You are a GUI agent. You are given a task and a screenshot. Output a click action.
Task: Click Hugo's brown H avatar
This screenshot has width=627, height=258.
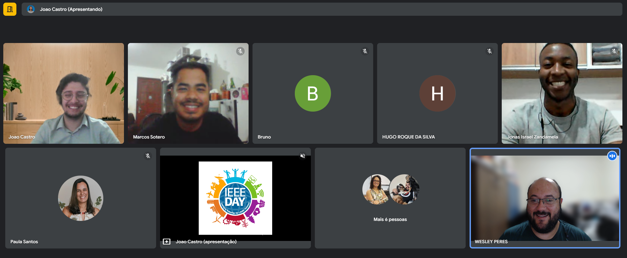437,93
